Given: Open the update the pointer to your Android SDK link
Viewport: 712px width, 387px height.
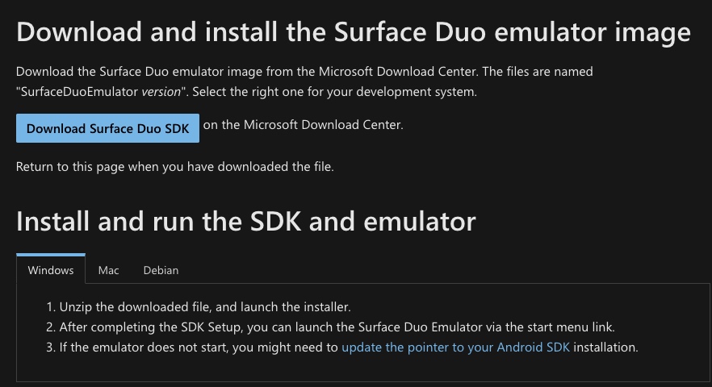Looking at the screenshot, I should 455,347.
